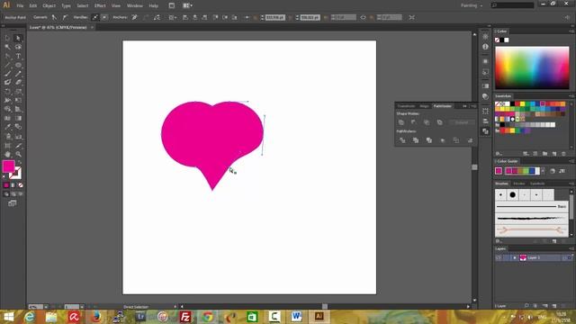576x324 pixels.
Task: Select the Type tool
Action: [x=18, y=56]
